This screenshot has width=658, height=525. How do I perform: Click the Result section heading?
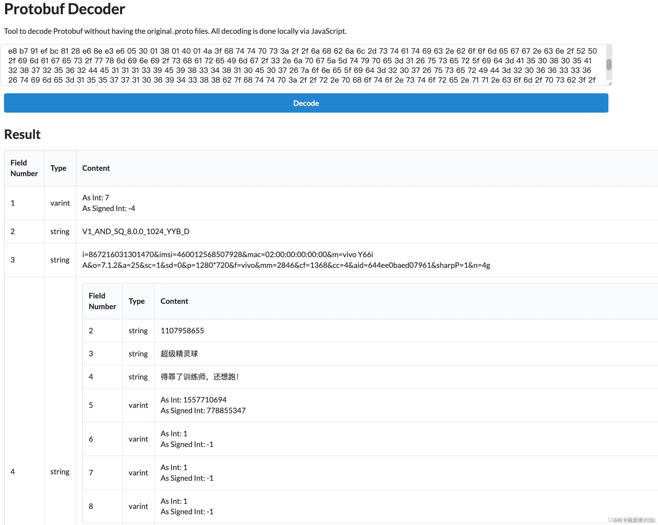click(22, 134)
